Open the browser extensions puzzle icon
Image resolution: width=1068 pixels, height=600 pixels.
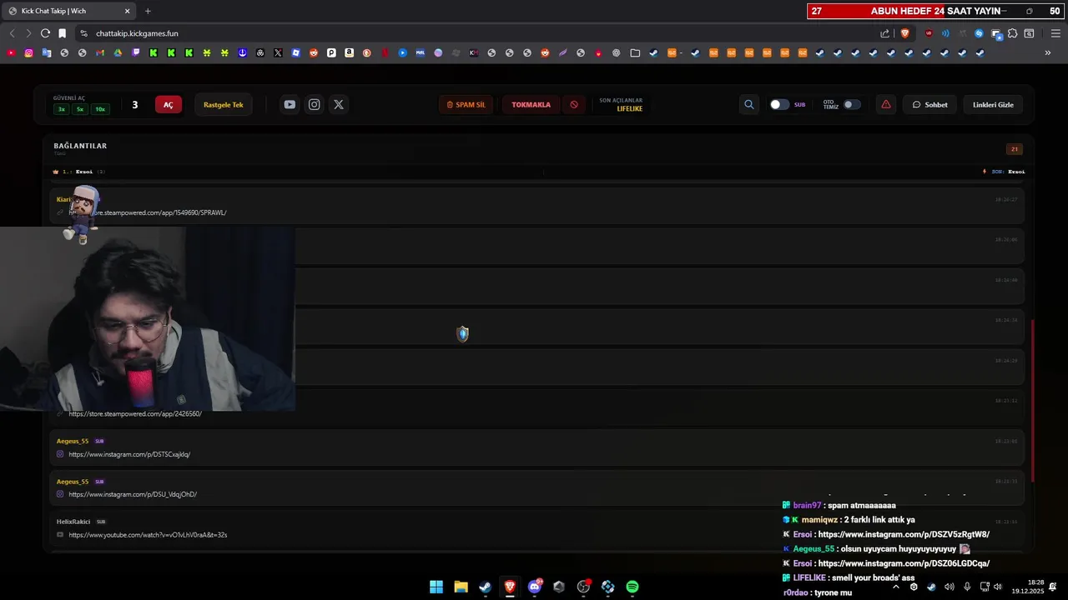(x=1012, y=33)
